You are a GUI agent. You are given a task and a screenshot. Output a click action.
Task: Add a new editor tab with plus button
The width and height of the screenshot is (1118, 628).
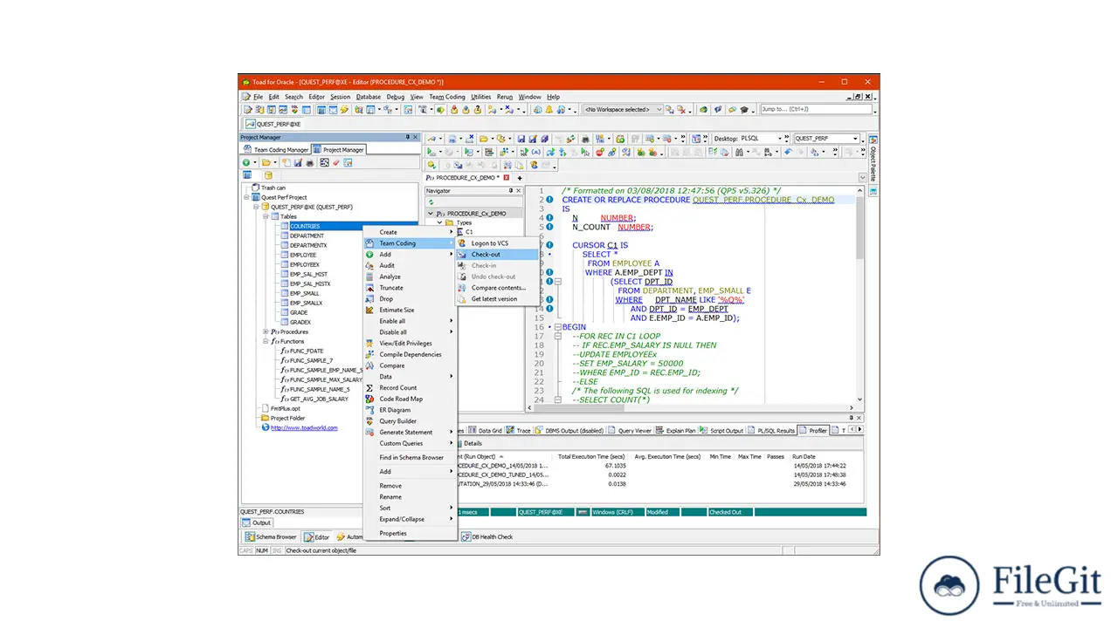tap(520, 178)
